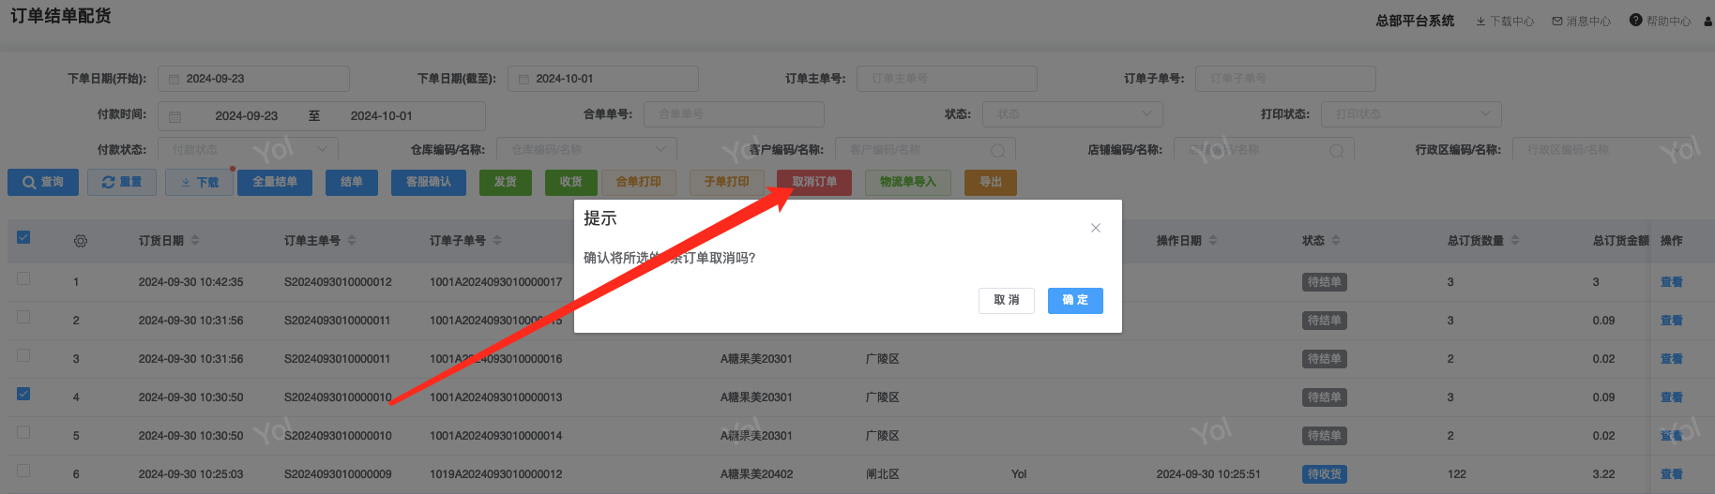Click the 子单打印 button
Image resolution: width=1715 pixels, height=494 pixels.
click(727, 182)
